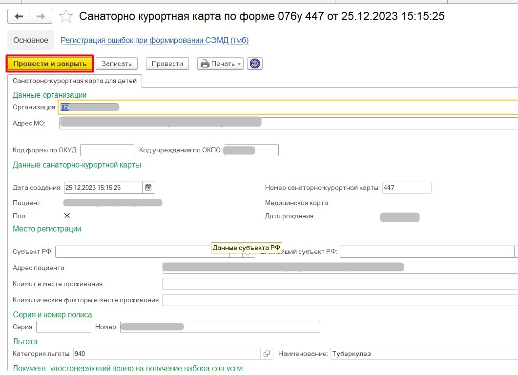Image resolution: width=518 pixels, height=375 pixels.
Task: Add document to favorites with star icon
Action: (x=66, y=17)
